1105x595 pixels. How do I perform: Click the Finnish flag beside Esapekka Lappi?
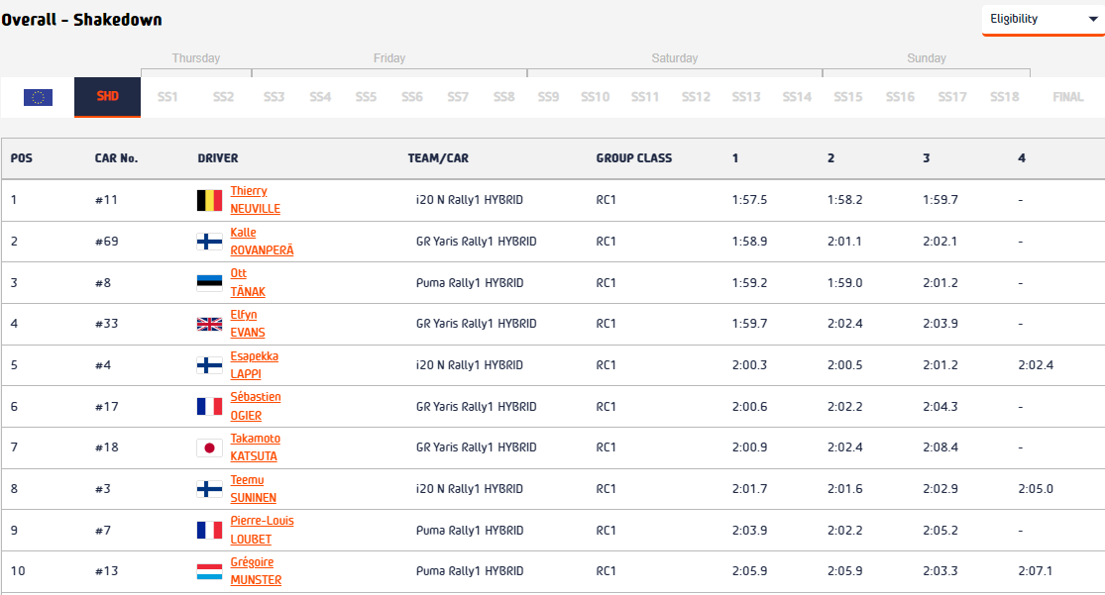(209, 365)
